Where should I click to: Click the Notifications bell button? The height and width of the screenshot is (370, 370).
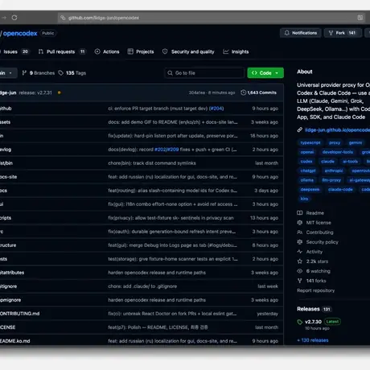[301, 33]
